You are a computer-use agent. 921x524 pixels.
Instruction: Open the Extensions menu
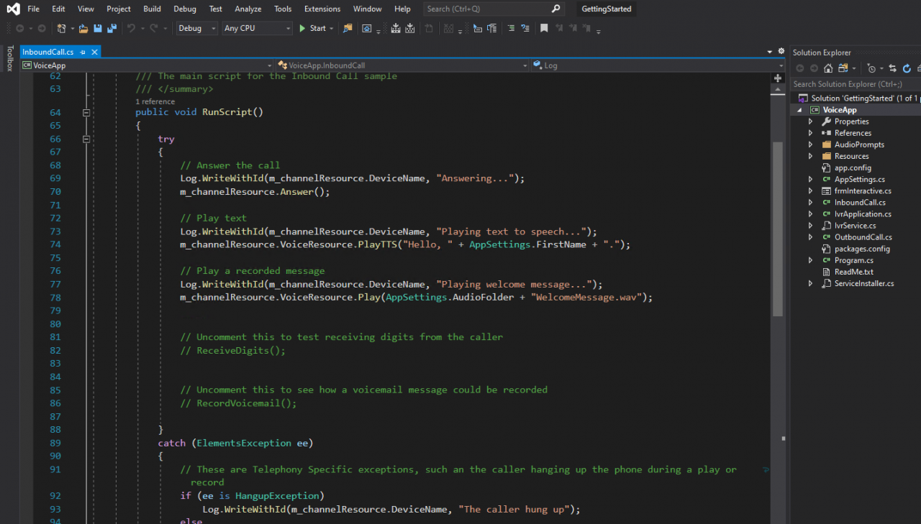[x=322, y=9]
